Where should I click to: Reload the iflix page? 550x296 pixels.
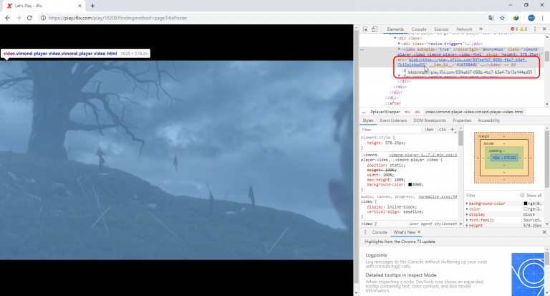coord(29,18)
